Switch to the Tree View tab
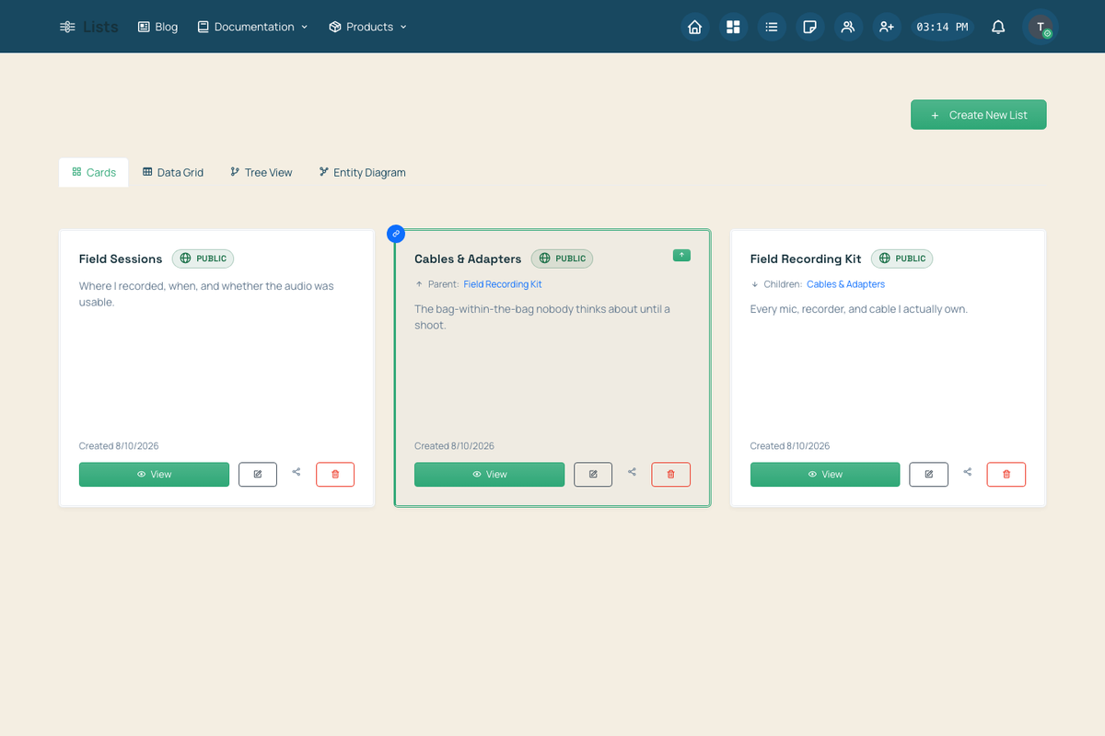 coord(262,172)
